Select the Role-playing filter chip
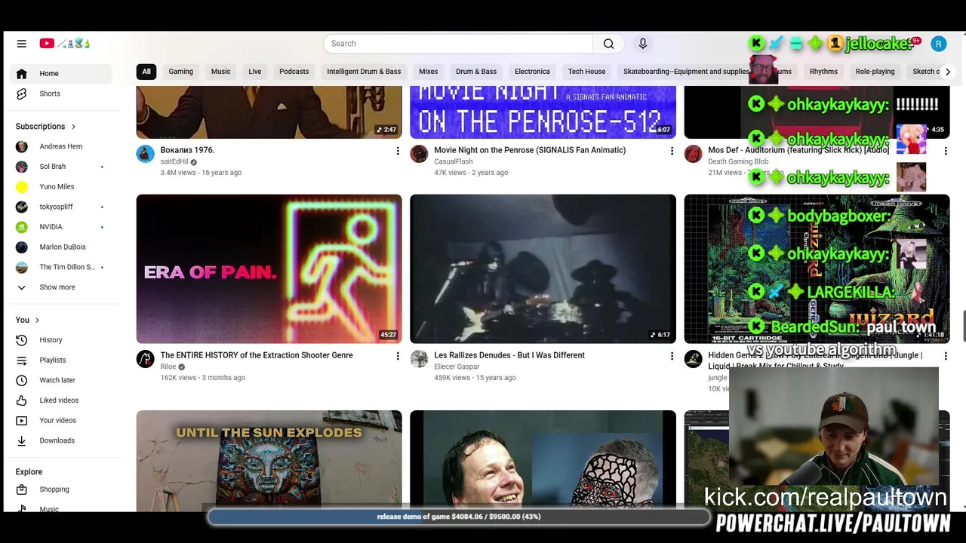 [x=875, y=72]
